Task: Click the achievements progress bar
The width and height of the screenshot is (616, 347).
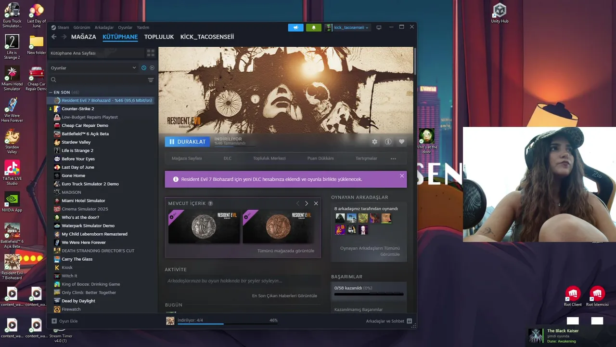Action: point(369,294)
